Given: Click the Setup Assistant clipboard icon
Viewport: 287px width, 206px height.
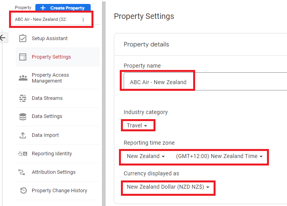Looking at the screenshot, I should point(23,39).
